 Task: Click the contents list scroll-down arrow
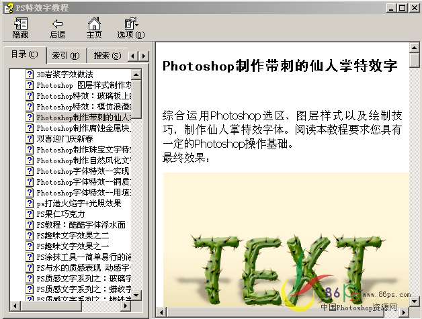pos(136,295)
